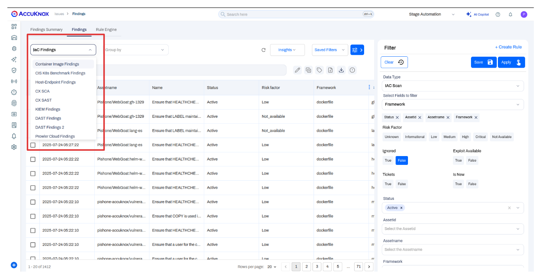Viewport: 541px width, 279px height.
Task: Select Container Image Findings option
Action: (x=63, y=64)
